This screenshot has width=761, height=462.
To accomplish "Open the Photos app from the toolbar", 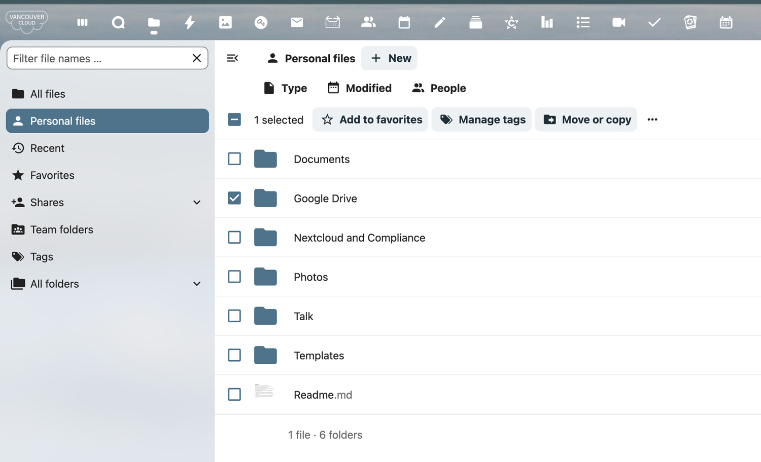I will coord(225,22).
